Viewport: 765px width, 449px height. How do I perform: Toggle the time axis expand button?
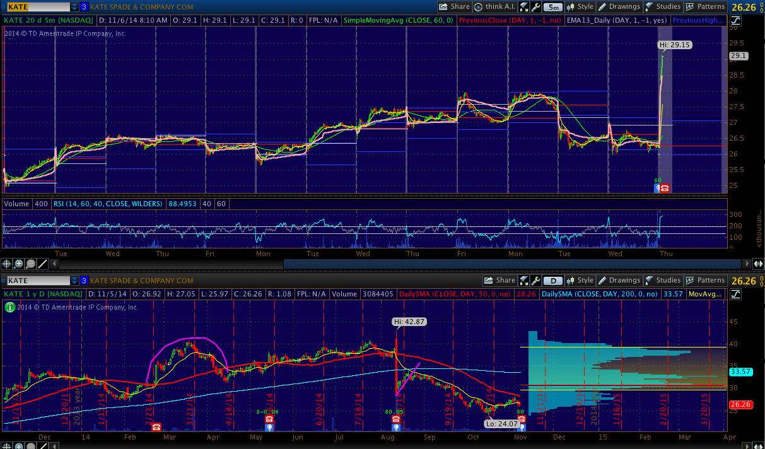click(758, 264)
